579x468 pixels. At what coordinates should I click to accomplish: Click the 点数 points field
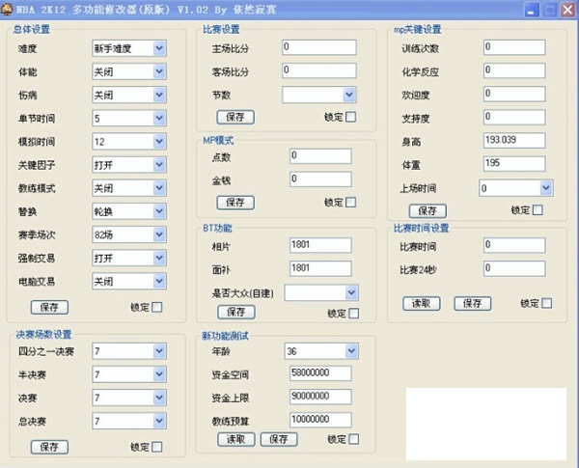[321, 156]
